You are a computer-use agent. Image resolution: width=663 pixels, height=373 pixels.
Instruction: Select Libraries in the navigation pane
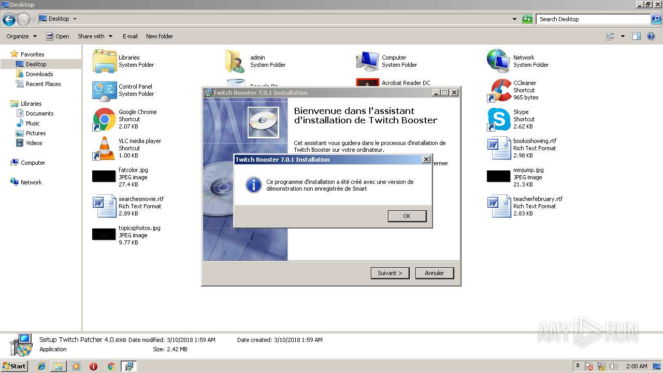(x=31, y=104)
